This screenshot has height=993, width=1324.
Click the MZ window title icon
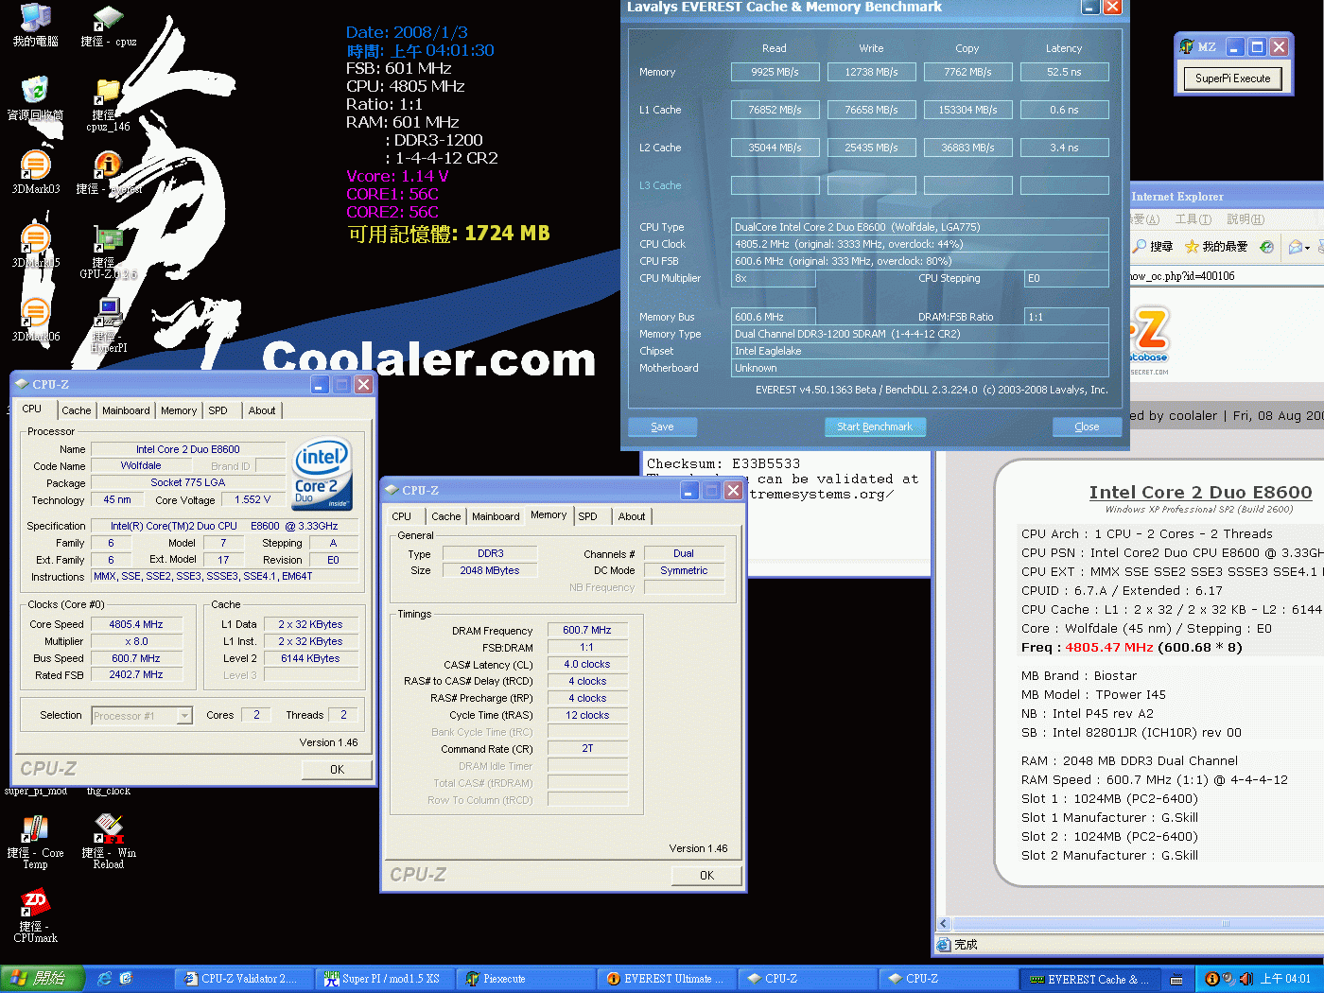(1187, 46)
